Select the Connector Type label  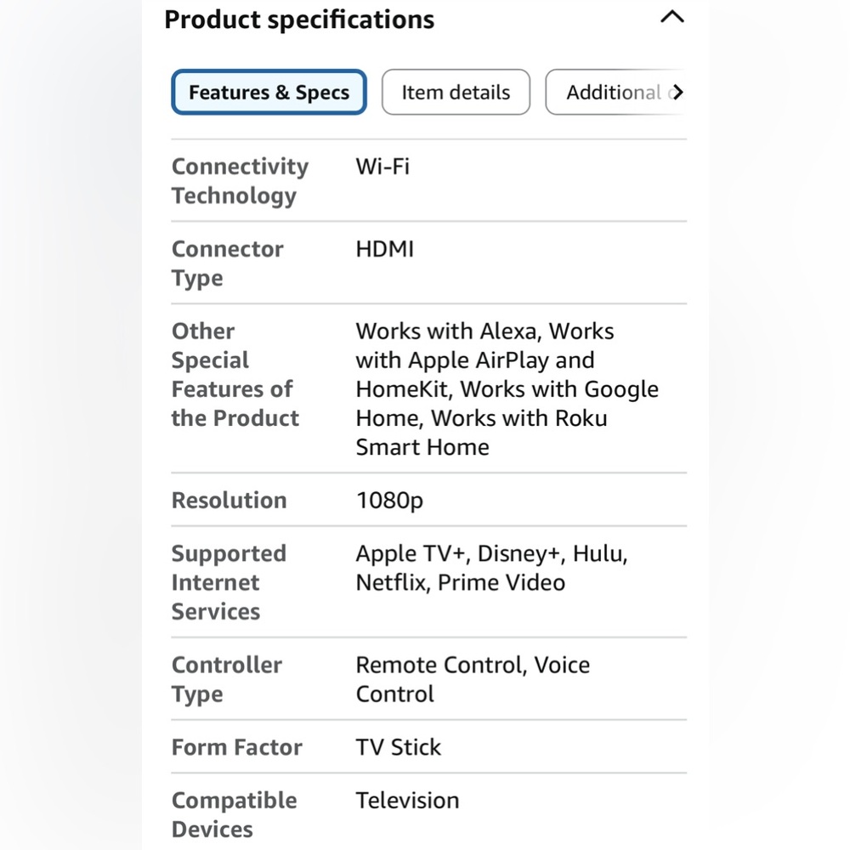point(227,263)
